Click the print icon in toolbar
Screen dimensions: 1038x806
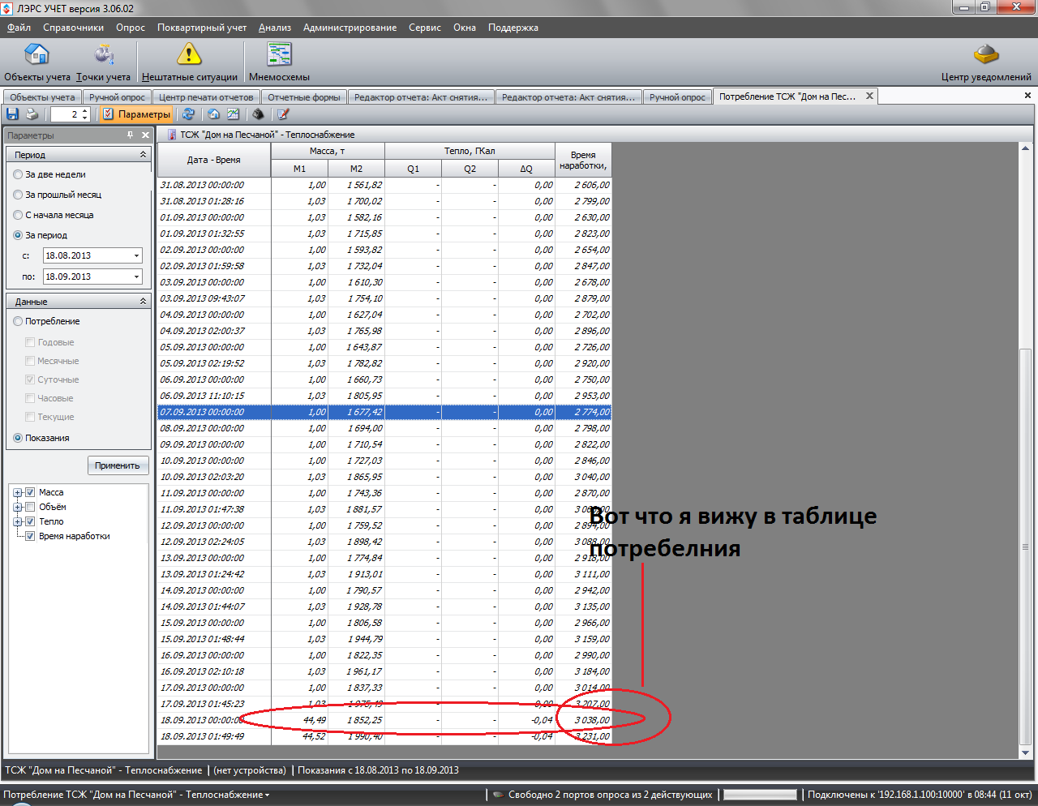point(32,114)
